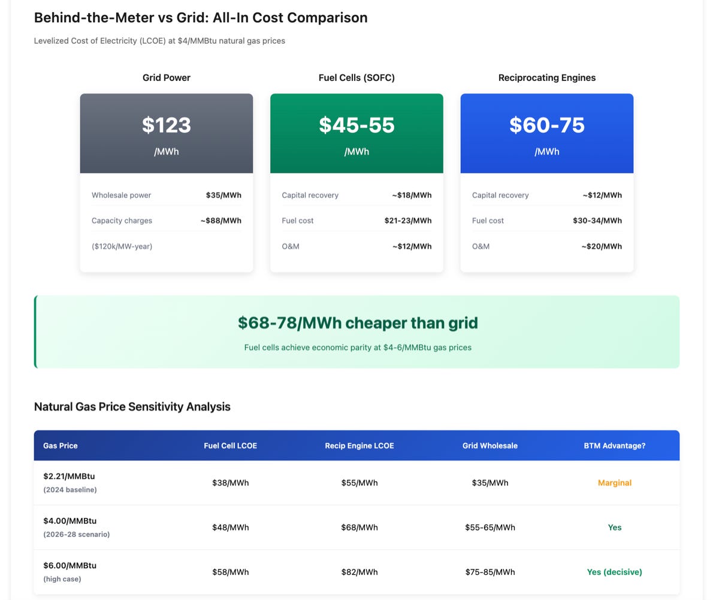Click the 'Grid Wholesale' column header
The image size is (719, 600).
coord(490,445)
